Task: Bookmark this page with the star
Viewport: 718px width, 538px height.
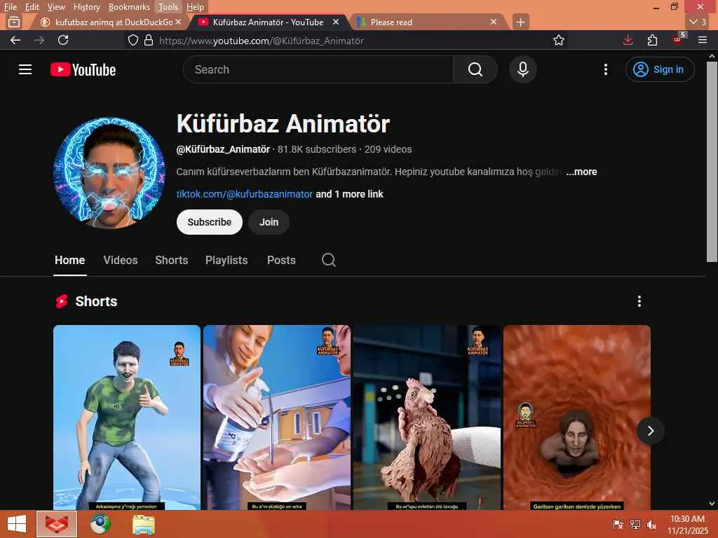Action: tap(559, 40)
